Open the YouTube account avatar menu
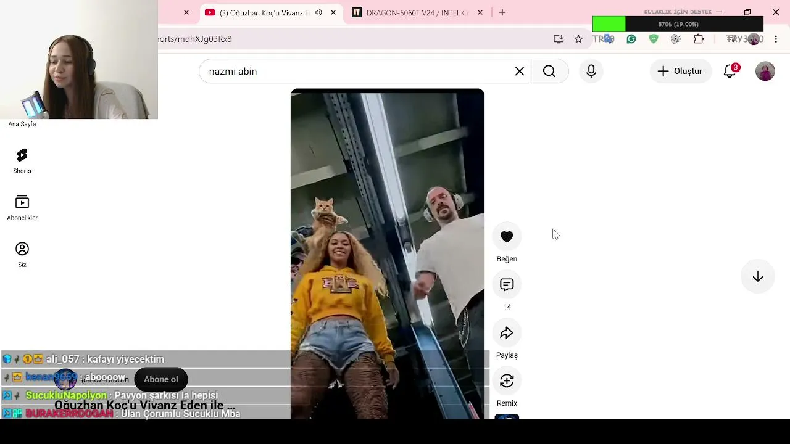Image resolution: width=790 pixels, height=444 pixels. (x=765, y=72)
